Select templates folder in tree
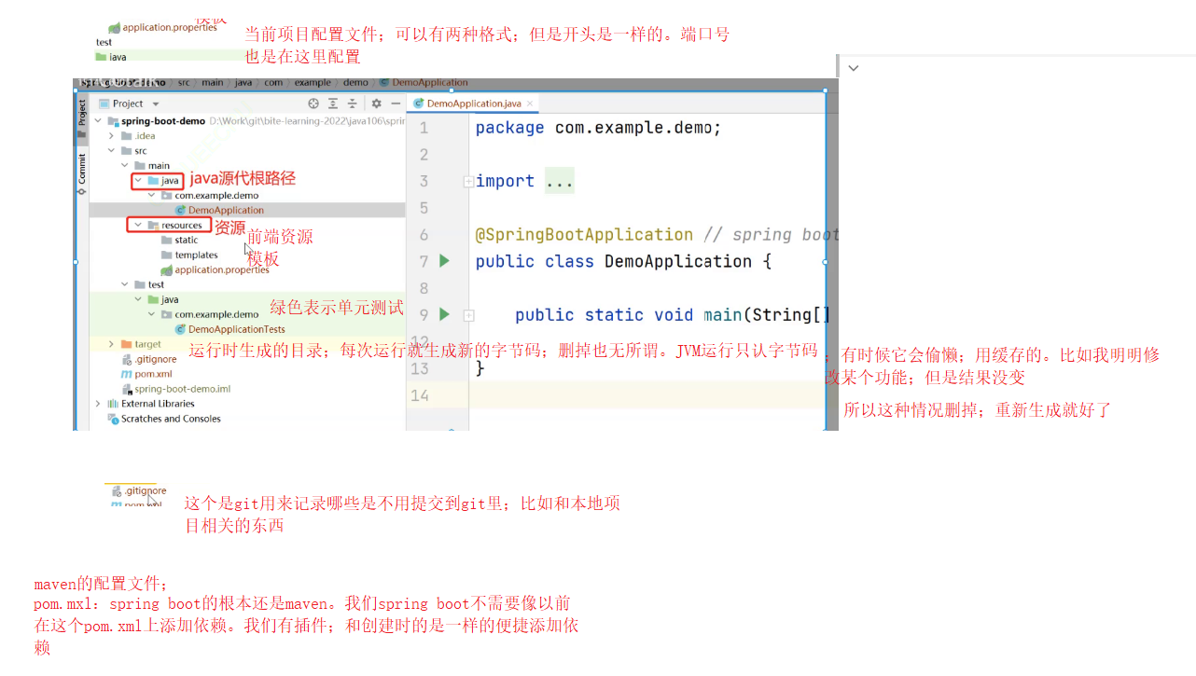The image size is (1196, 676). 196,255
